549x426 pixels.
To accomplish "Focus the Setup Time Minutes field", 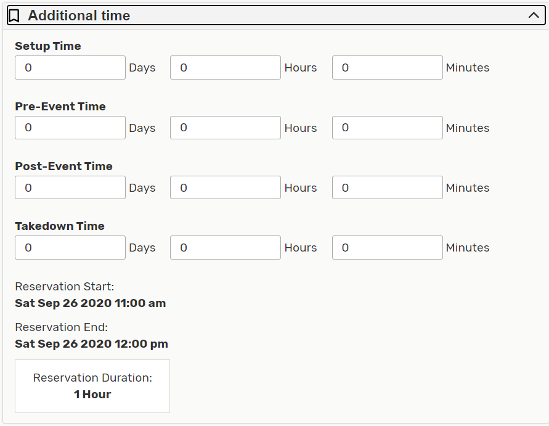I will point(387,68).
